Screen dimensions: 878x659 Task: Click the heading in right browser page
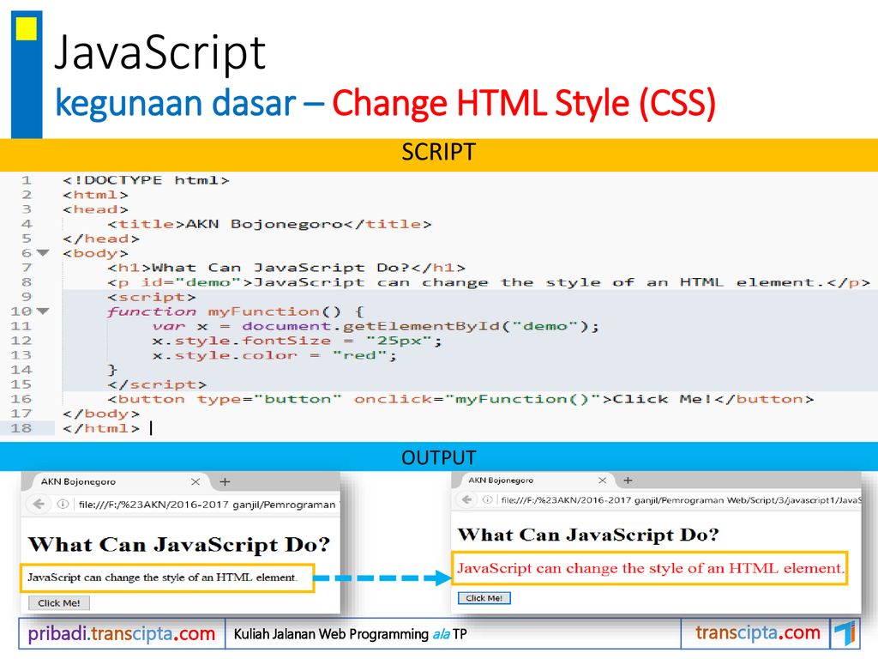588,535
